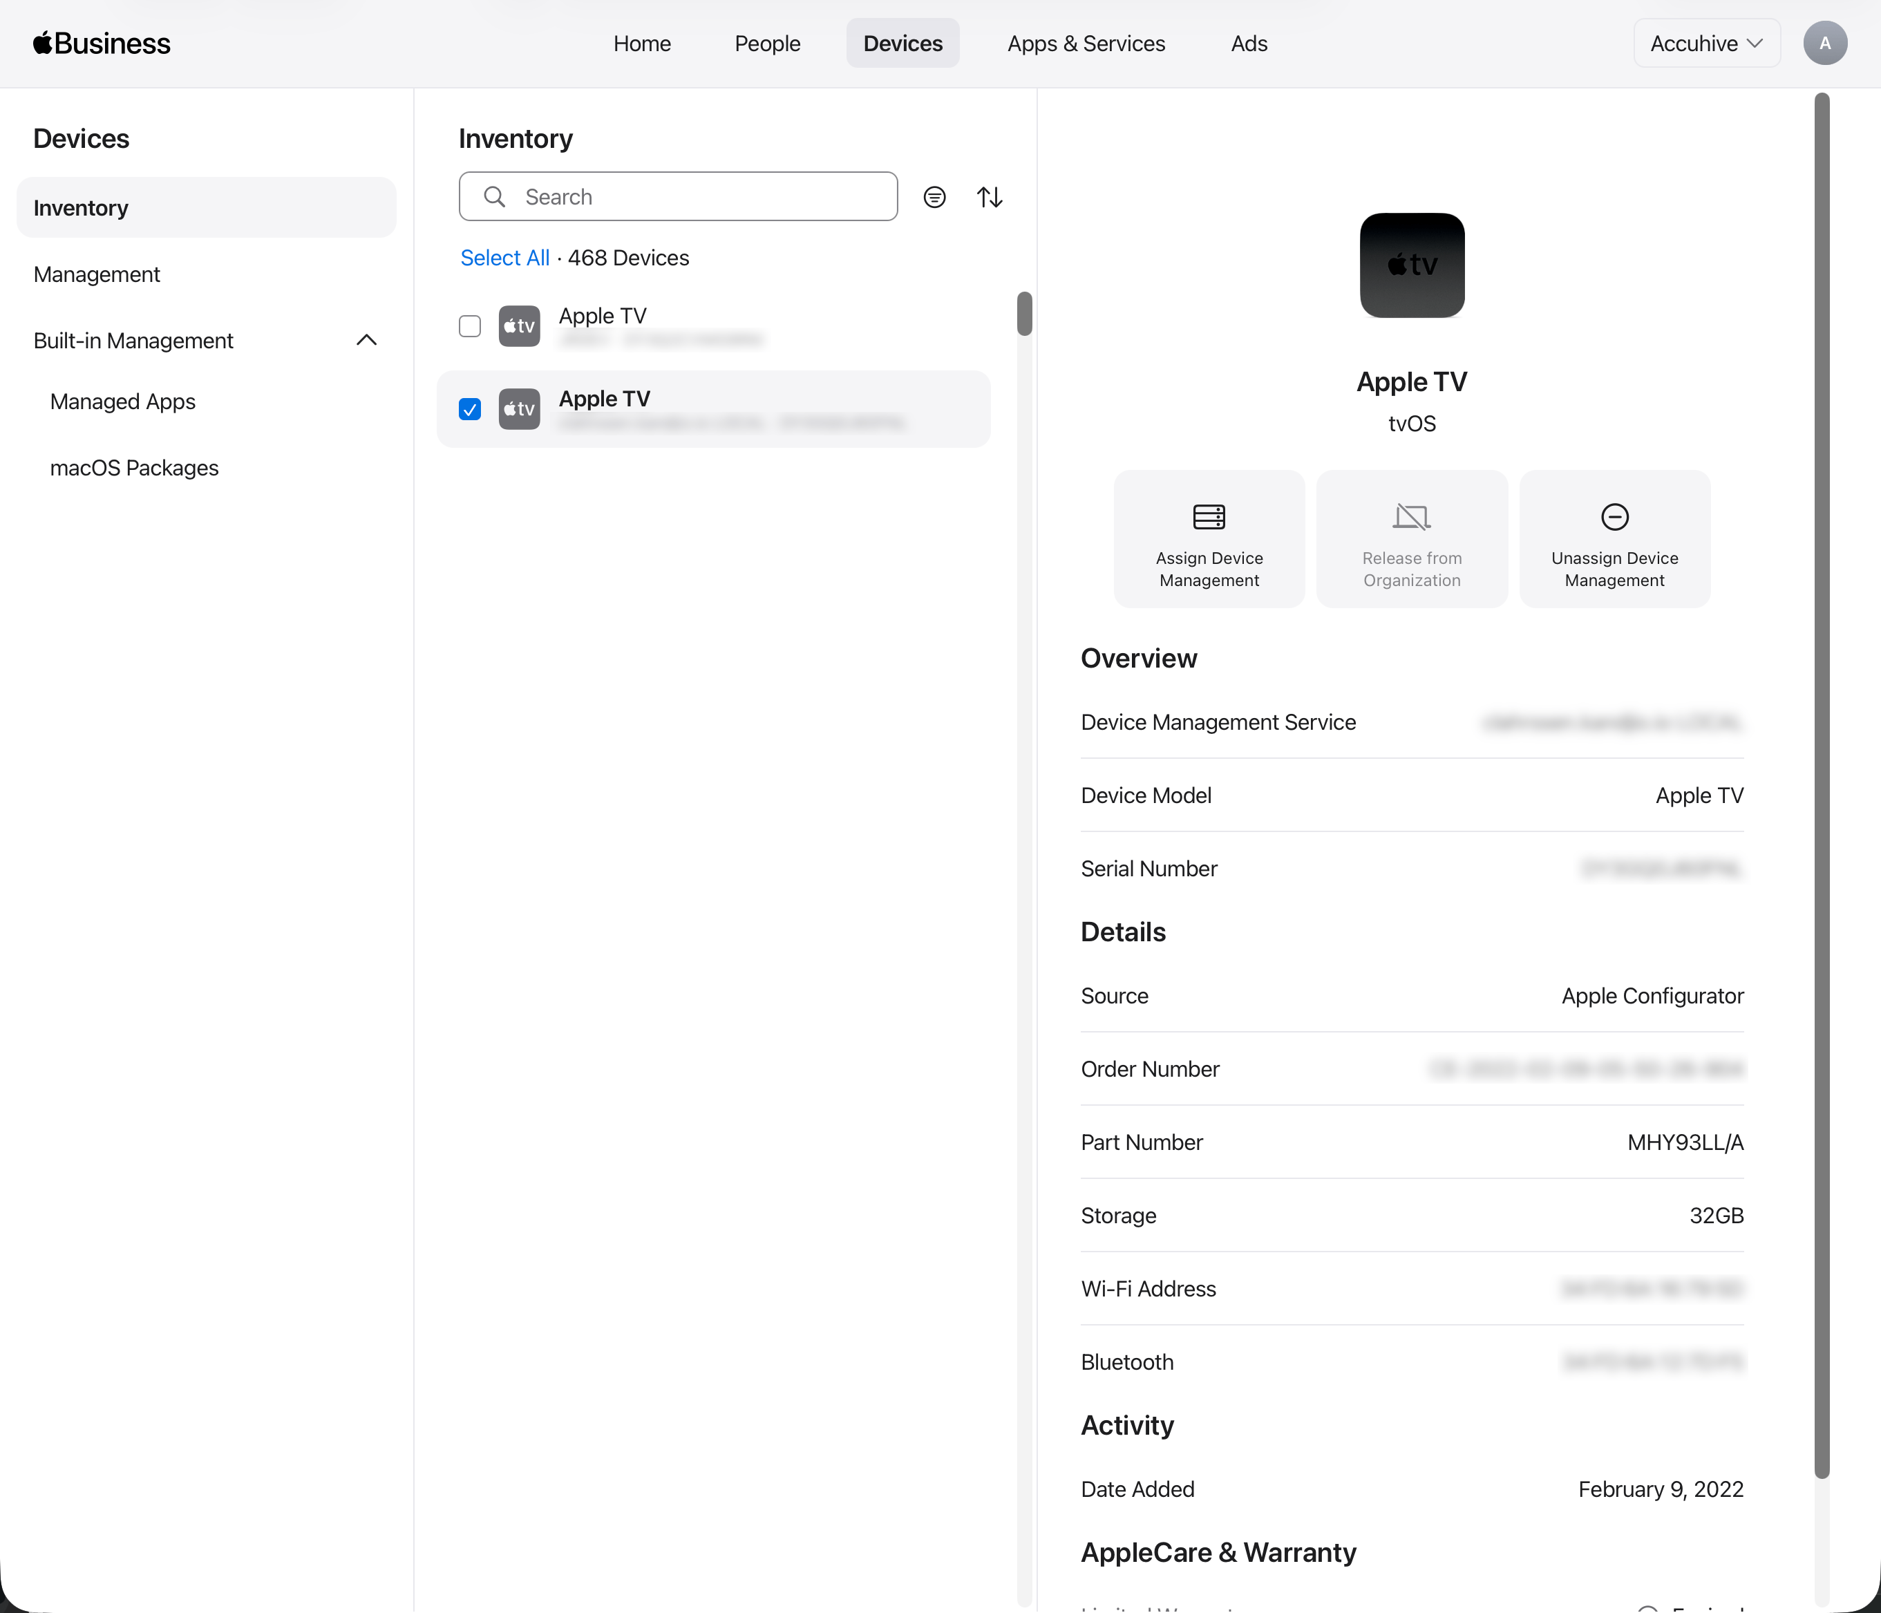Screen dimensions: 1881x1613
Task: Click the tvOS label under device name
Action: click(1412, 424)
